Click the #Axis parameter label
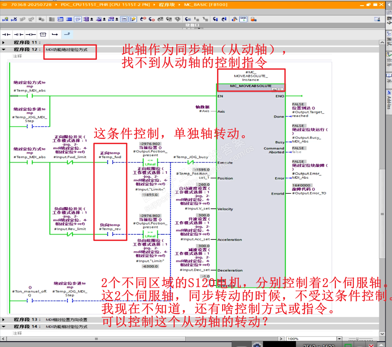 [204, 111]
